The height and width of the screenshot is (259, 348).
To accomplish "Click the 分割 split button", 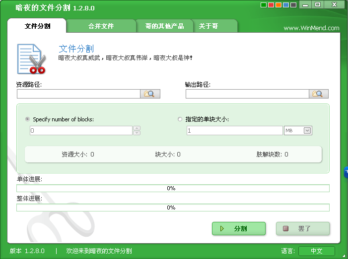I will [x=239, y=228].
